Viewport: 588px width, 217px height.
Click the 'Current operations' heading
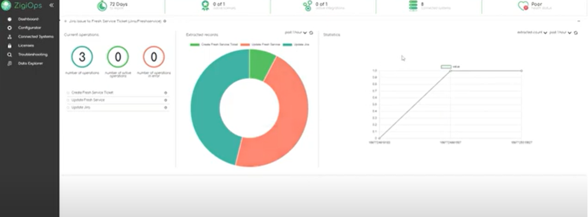(81, 34)
